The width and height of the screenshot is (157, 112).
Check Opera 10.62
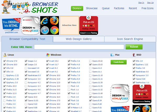pyautogui.click(x=90, y=61)
